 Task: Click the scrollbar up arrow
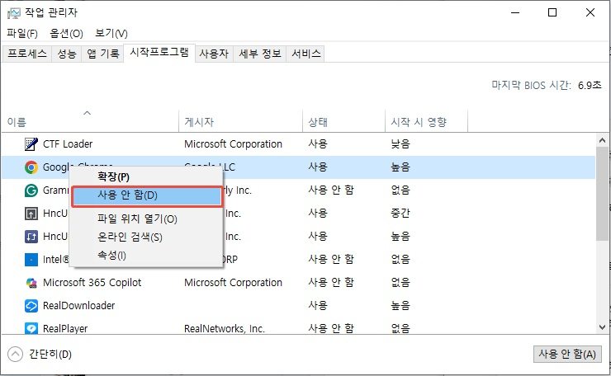(602, 140)
